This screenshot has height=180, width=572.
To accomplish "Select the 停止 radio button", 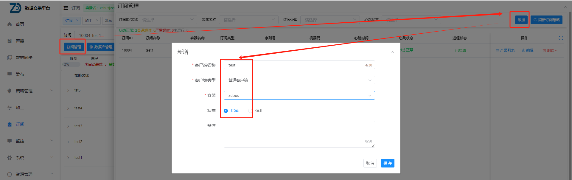I will click(x=250, y=111).
